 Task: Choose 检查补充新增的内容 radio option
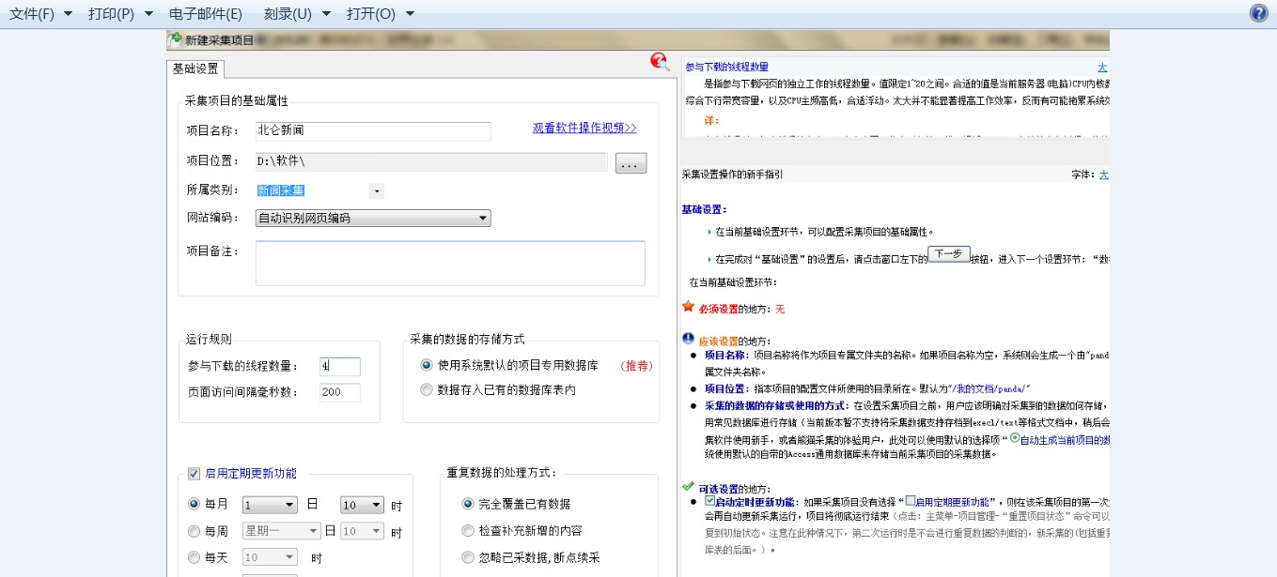[x=468, y=531]
